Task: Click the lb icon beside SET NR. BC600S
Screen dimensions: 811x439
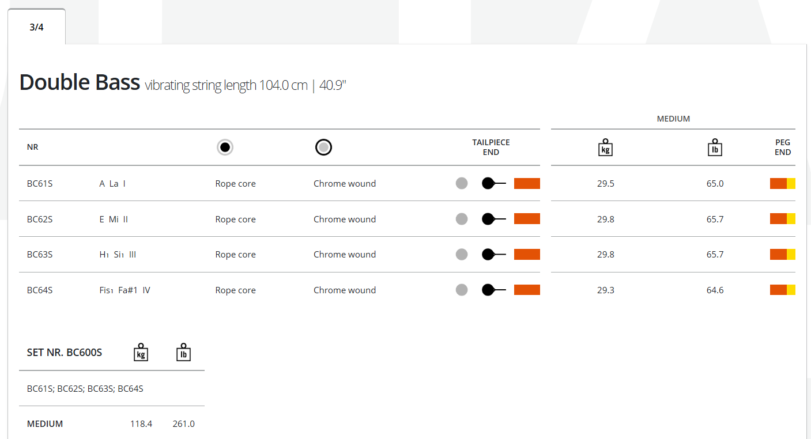Action: tap(183, 353)
